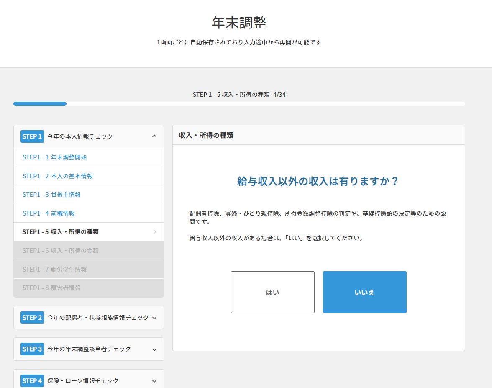Click the STEP 1 badge icon
492x388 pixels.
point(32,136)
